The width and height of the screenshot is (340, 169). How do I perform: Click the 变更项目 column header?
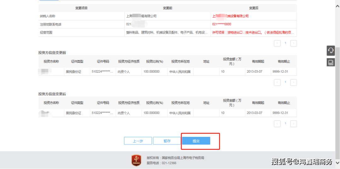point(81,8)
